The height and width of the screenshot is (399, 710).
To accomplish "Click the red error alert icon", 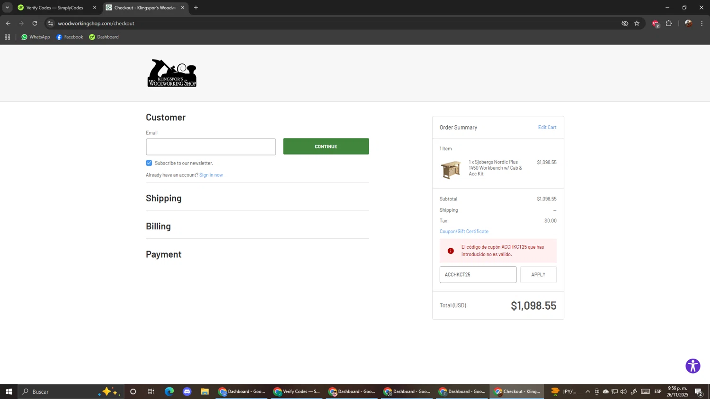I will (451, 251).
